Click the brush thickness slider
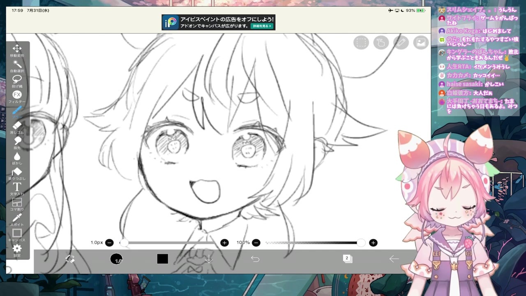 coord(167,243)
